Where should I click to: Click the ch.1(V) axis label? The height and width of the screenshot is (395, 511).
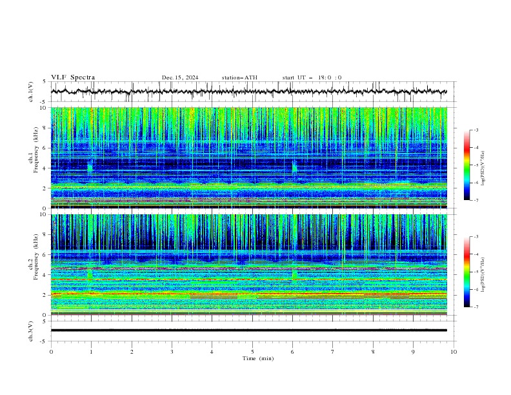coord(31,92)
